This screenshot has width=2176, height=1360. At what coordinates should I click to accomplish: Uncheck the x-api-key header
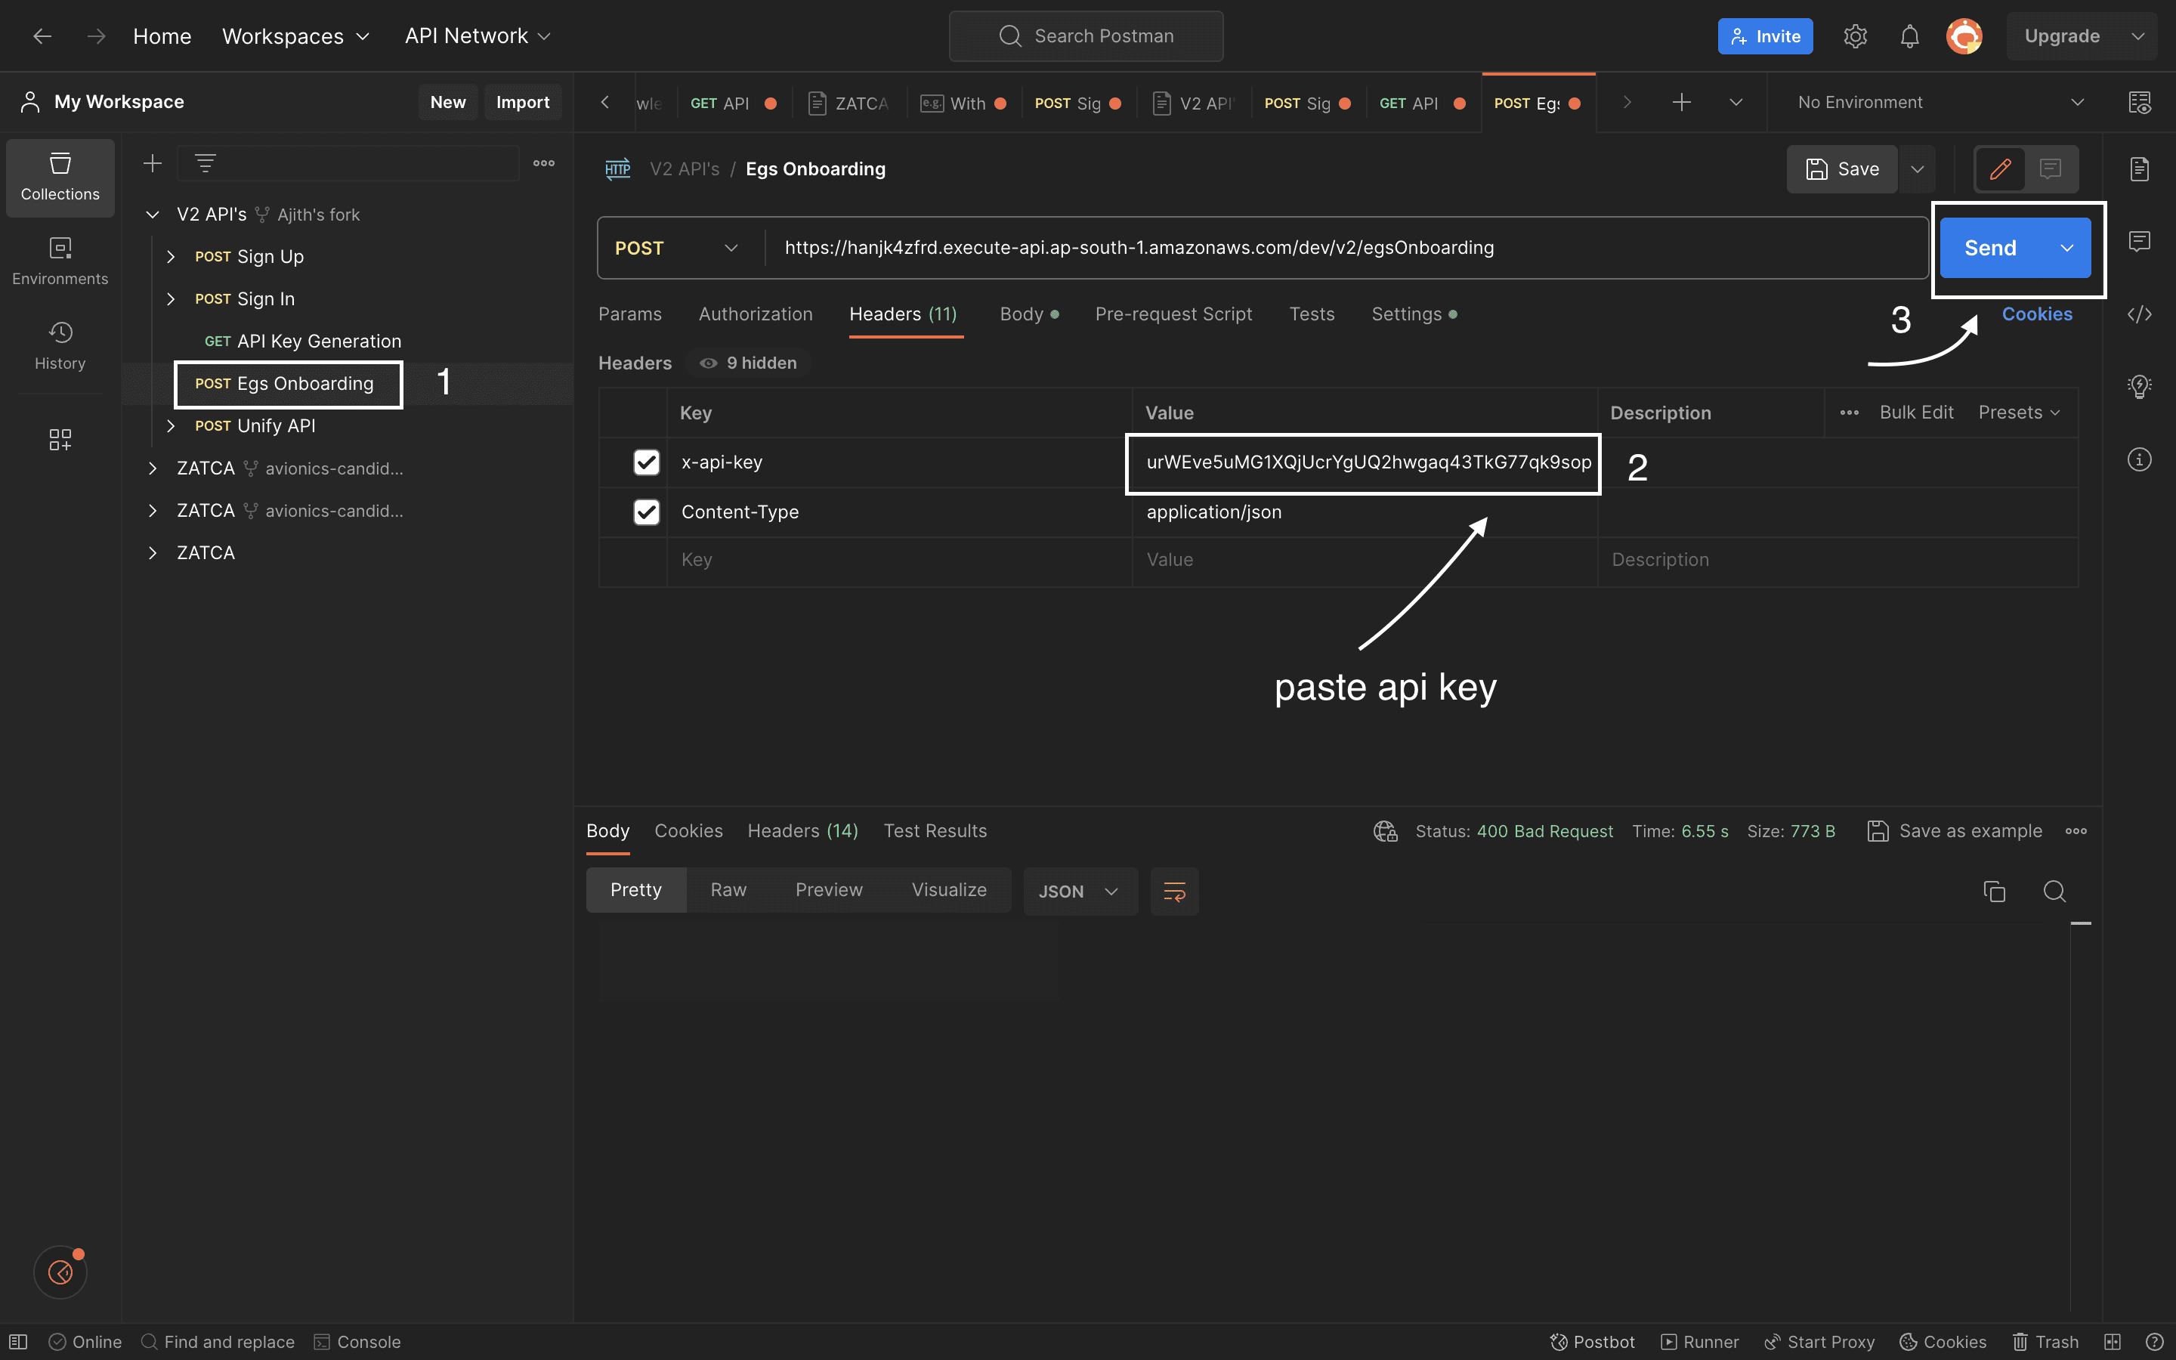pos(647,462)
